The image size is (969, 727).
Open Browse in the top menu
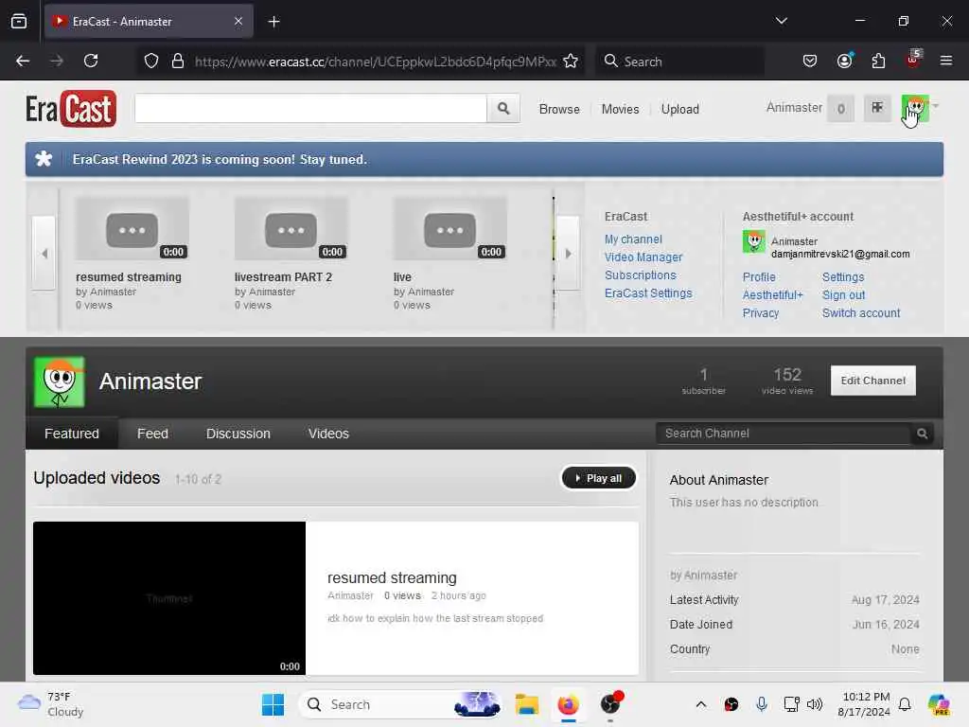click(x=559, y=110)
